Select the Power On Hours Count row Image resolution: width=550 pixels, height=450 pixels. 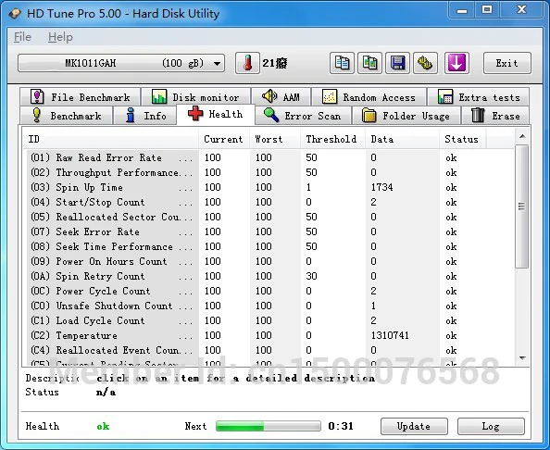[270, 261]
